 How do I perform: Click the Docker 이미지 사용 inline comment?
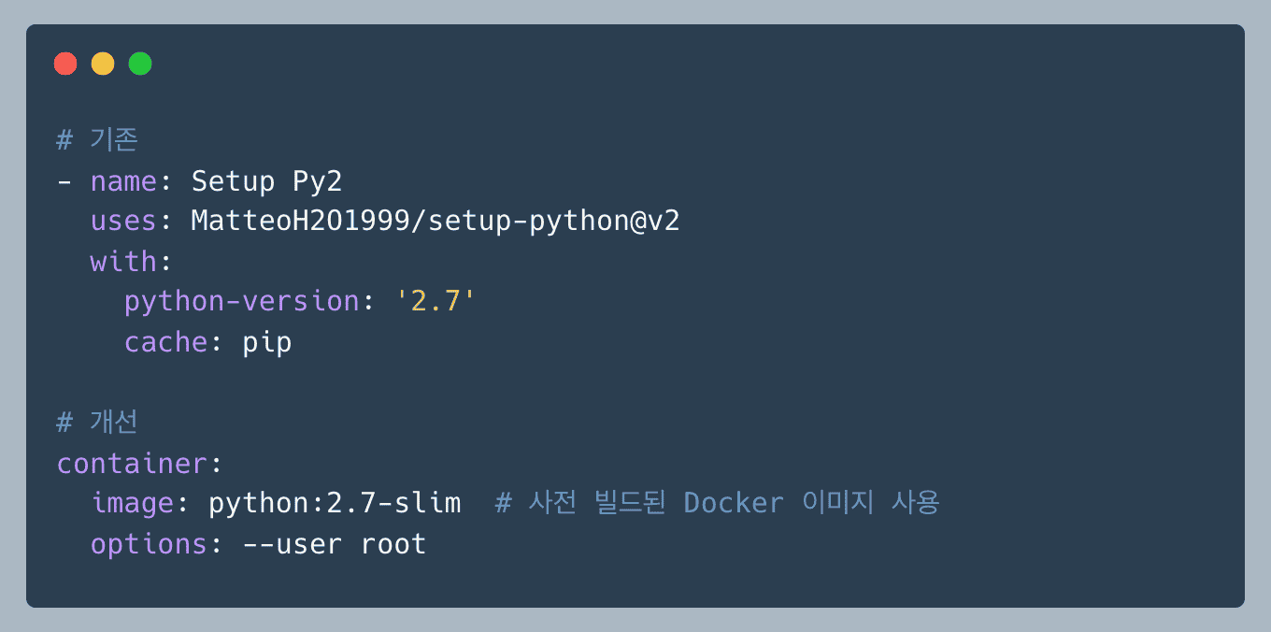click(x=718, y=503)
